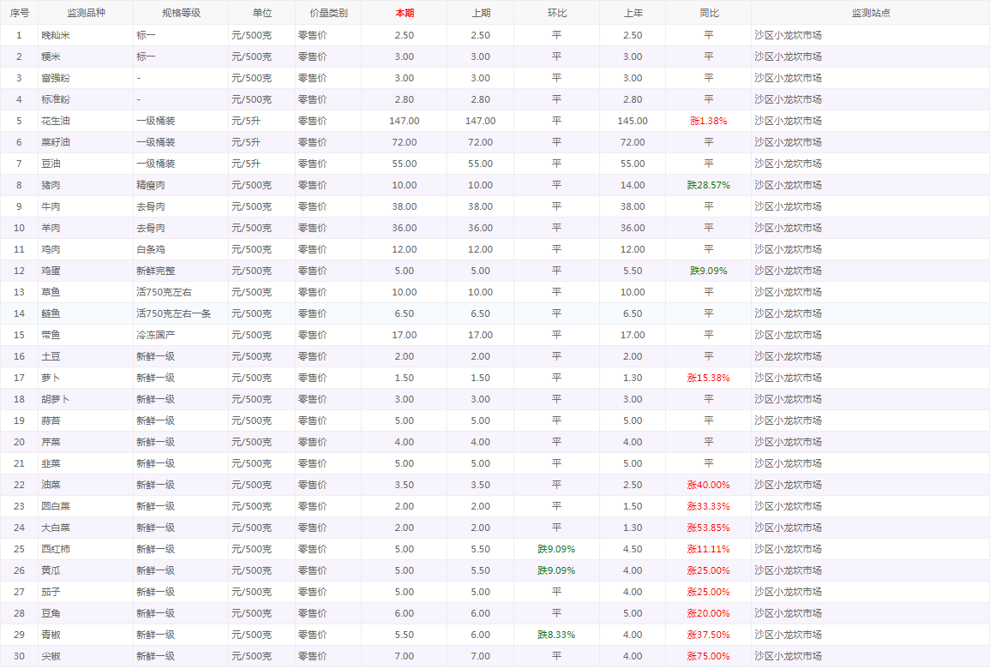Select the 活750克左右一条 specification cell
This screenshot has height=668, width=990.
[x=173, y=313]
